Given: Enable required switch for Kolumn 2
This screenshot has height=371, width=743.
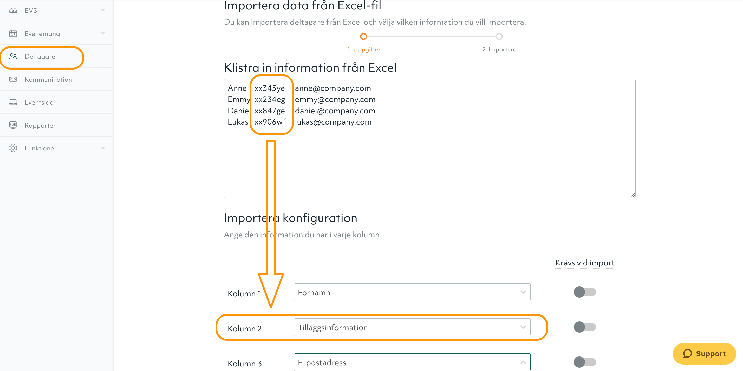Looking at the screenshot, I should [x=585, y=327].
